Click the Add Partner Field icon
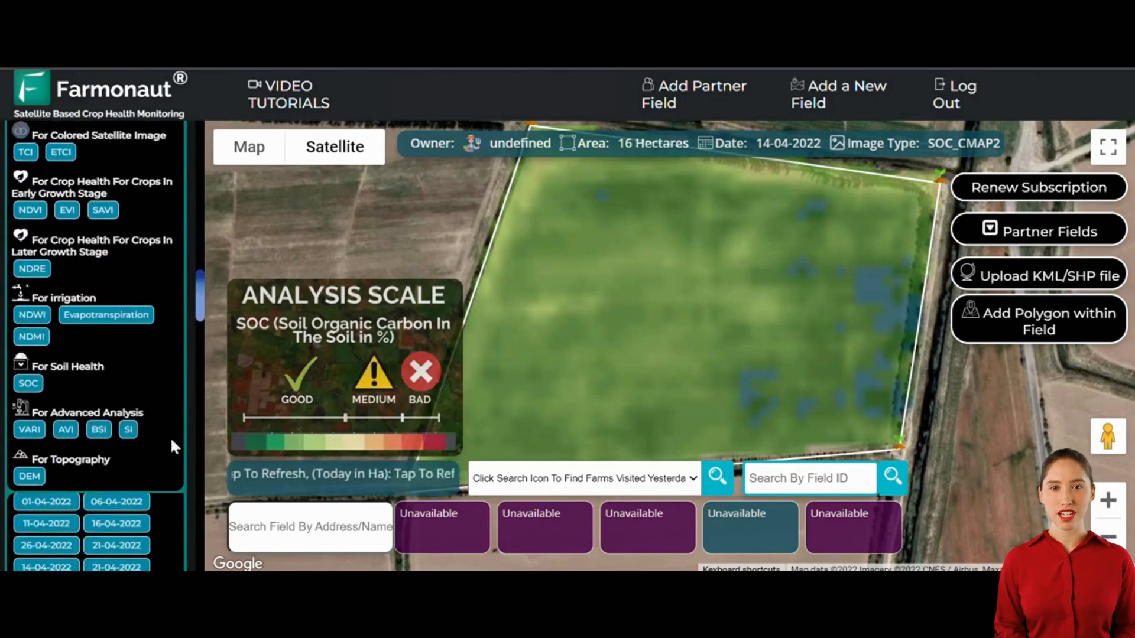This screenshot has width=1135, height=638. click(x=648, y=84)
